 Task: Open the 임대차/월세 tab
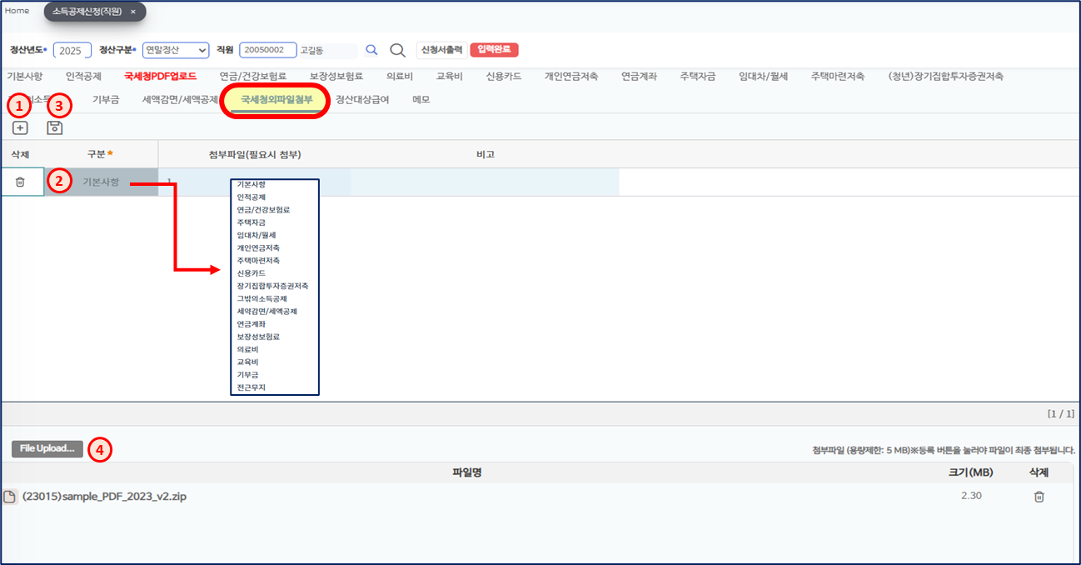point(764,76)
